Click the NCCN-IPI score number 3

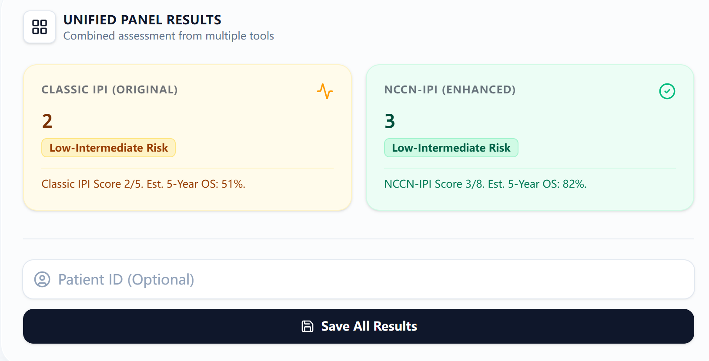[x=390, y=121]
